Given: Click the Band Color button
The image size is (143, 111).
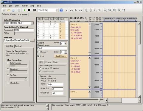Looking at the screenshot, I should (61, 56).
